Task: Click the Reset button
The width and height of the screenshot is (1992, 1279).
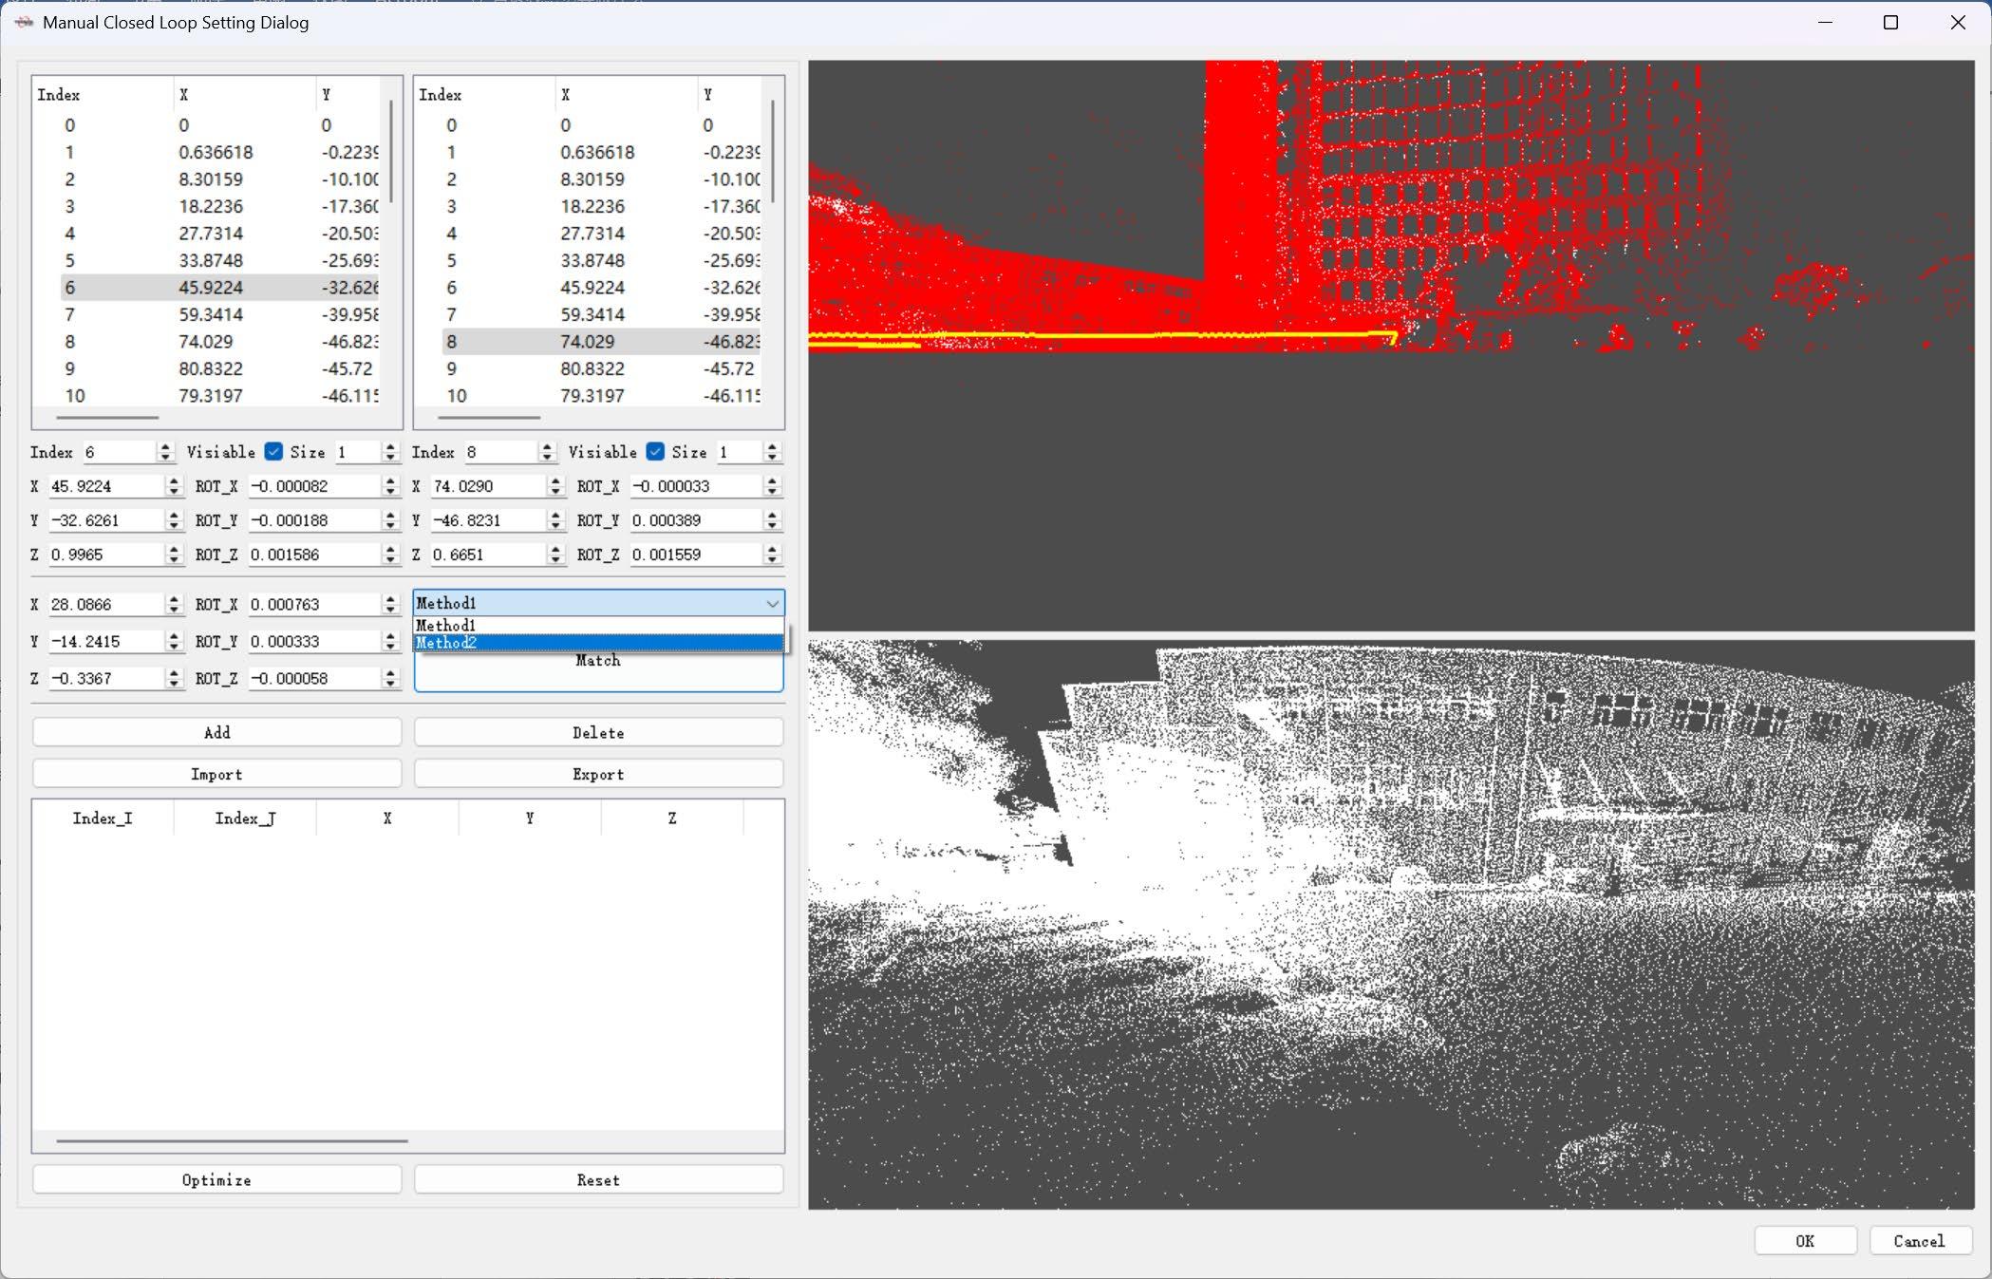Action: [598, 1179]
